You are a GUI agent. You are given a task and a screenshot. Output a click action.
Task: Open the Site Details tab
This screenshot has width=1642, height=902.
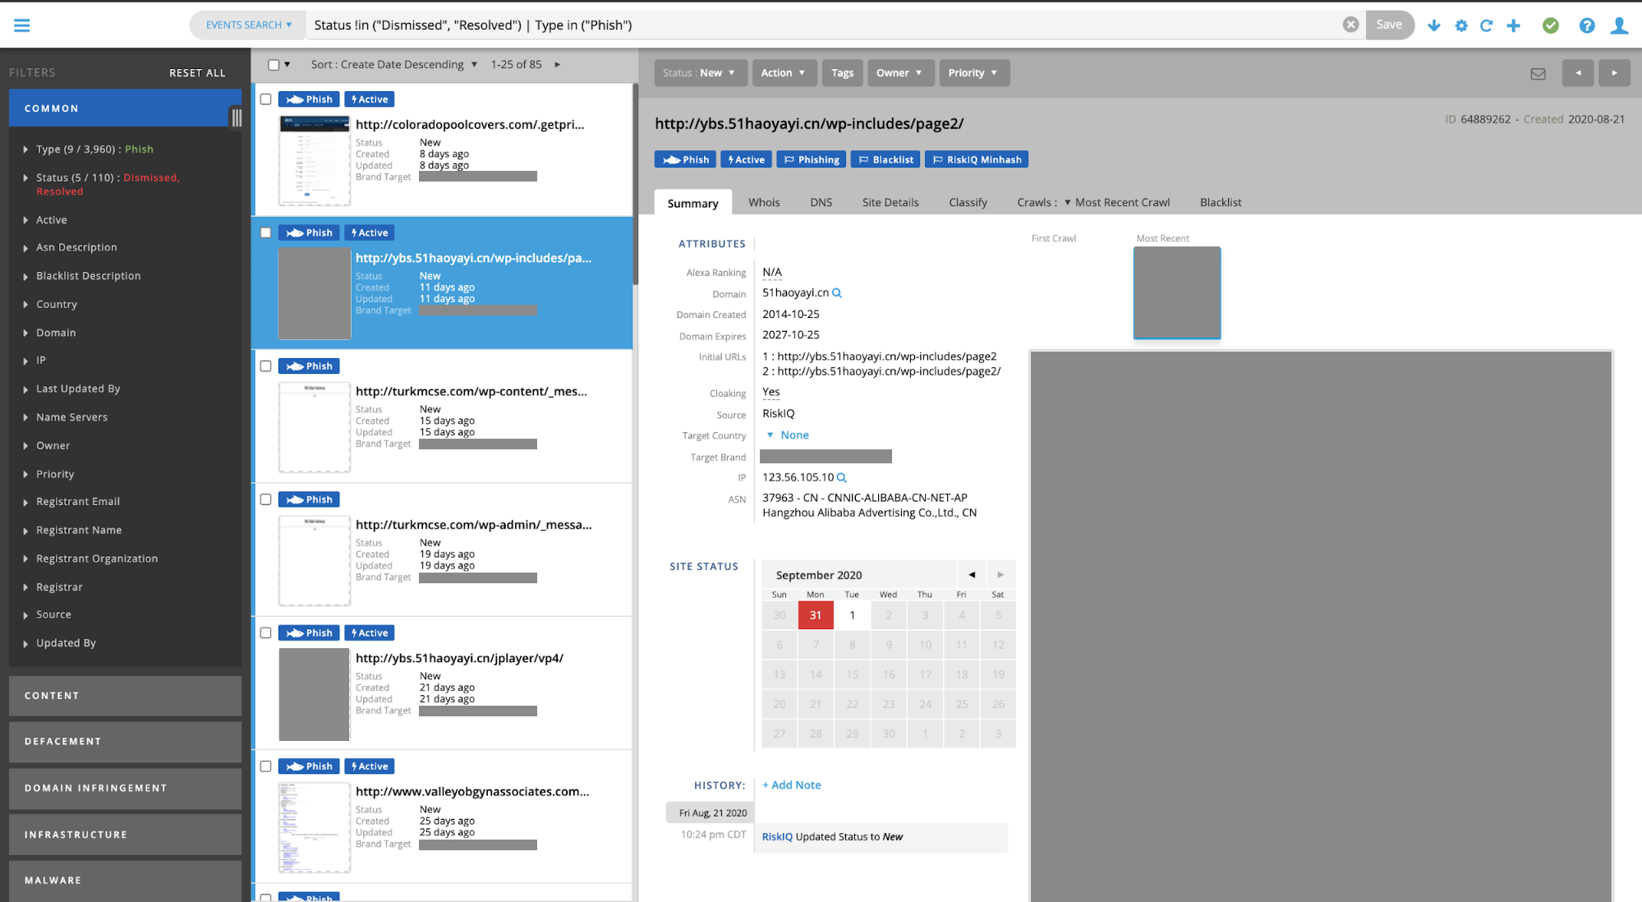point(890,202)
